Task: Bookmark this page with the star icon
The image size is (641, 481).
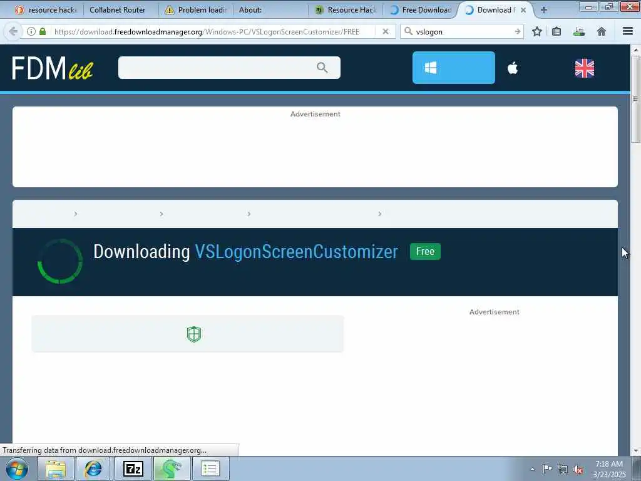Action: (537, 31)
